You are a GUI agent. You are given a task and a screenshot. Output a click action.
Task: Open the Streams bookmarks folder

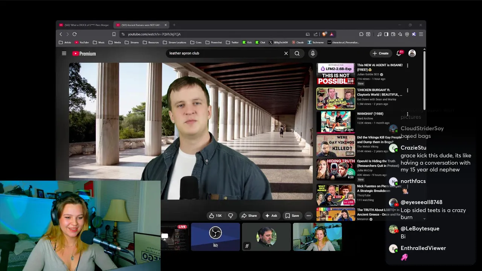pos(132,43)
